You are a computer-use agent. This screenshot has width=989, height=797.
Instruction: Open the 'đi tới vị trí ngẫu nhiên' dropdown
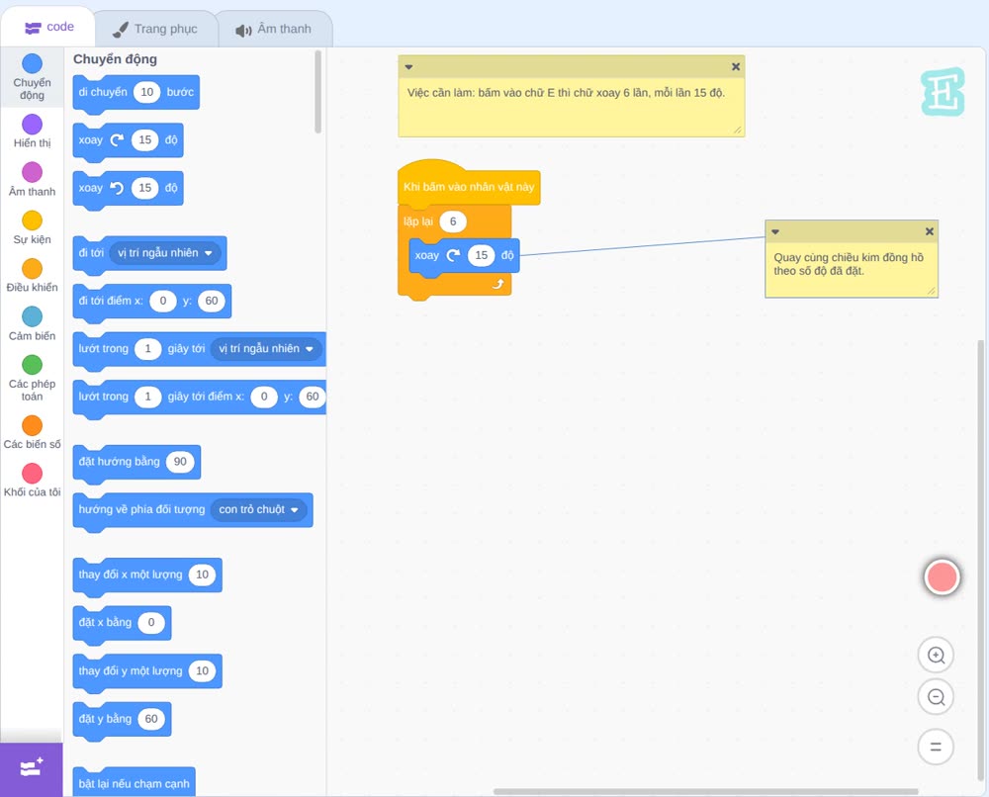pos(165,253)
